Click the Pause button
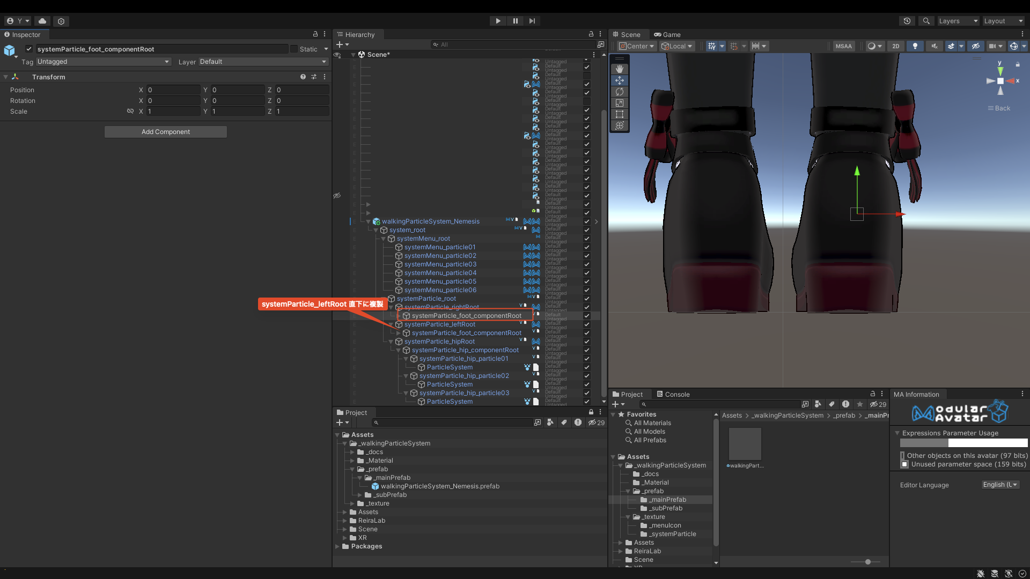The width and height of the screenshot is (1030, 579). (x=515, y=21)
